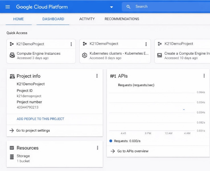Open Compute Engine Instances quick access card
The height and width of the screenshot is (171, 210).
tap(41, 51)
